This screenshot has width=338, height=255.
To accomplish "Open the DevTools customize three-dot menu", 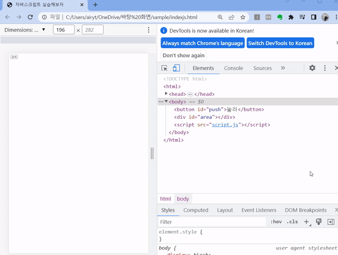I will [325, 68].
